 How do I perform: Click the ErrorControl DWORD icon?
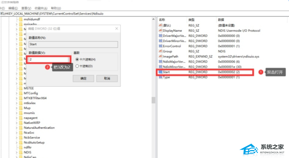(160, 46)
